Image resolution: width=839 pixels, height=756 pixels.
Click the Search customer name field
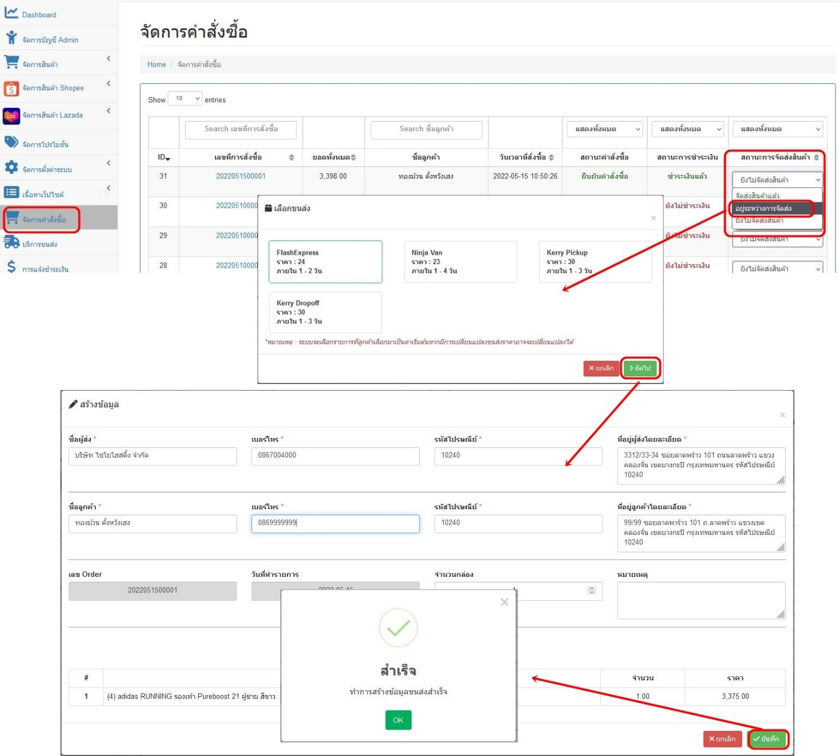click(426, 129)
